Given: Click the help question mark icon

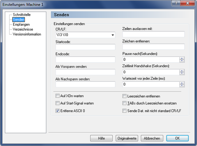Looking at the screenshot, I should (x=176, y=3).
